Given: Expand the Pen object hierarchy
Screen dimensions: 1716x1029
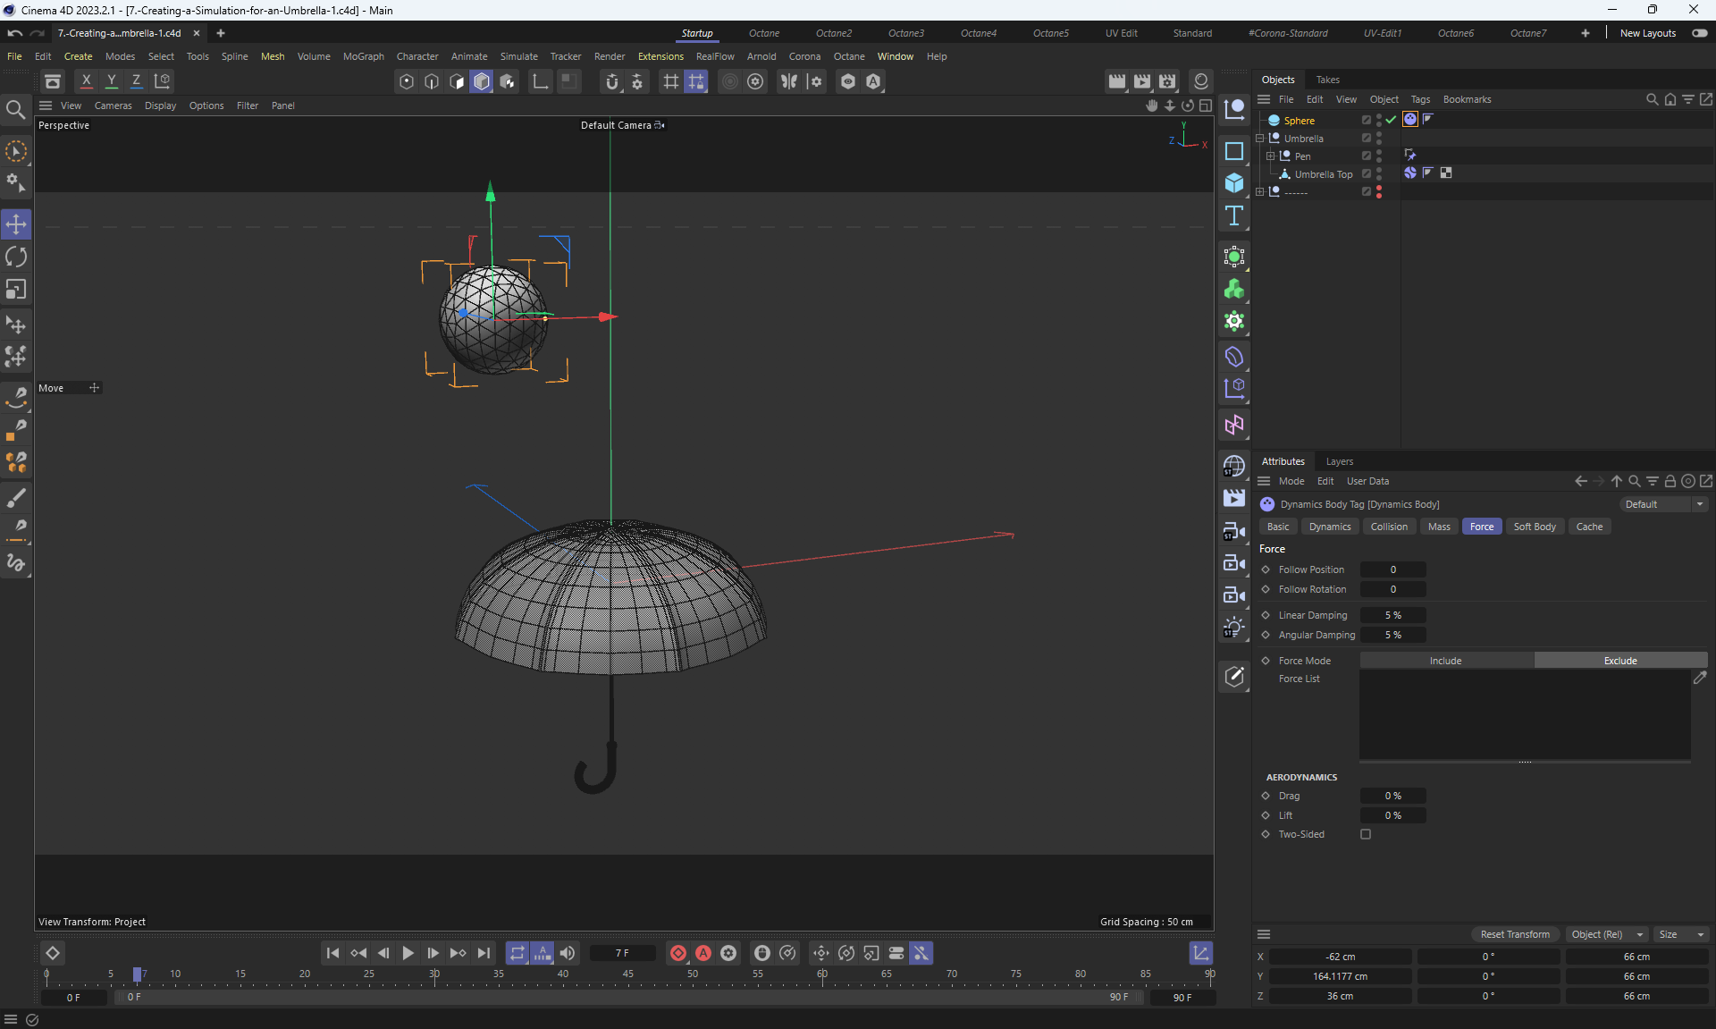Looking at the screenshot, I should tap(1270, 156).
